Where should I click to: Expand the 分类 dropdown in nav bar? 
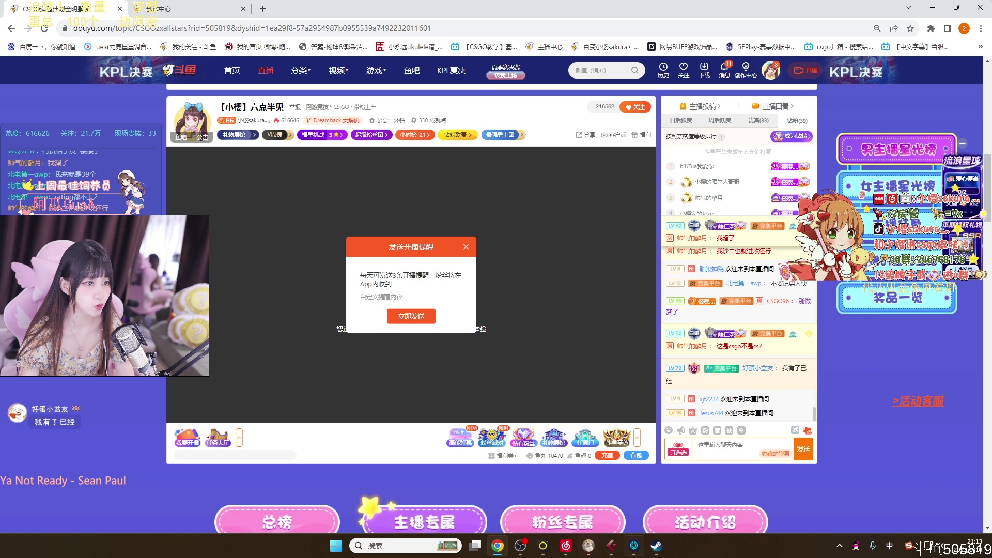(301, 70)
